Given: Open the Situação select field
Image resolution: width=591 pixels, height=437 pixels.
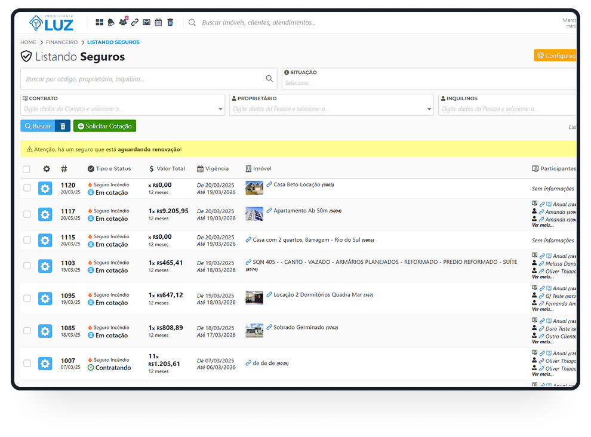Looking at the screenshot, I should [x=430, y=83].
